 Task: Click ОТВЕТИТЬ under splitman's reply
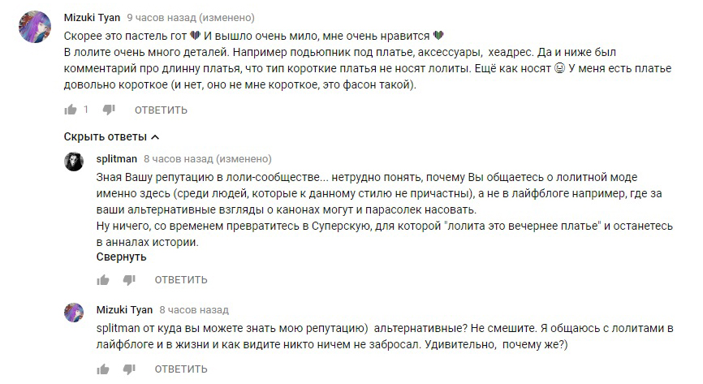coord(181,280)
